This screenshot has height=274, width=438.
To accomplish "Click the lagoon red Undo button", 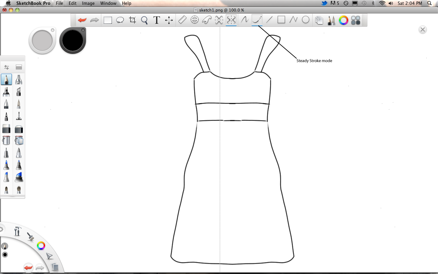I will (28, 268).
